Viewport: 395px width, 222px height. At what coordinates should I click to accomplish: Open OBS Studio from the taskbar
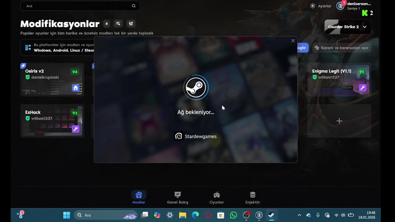(246, 215)
